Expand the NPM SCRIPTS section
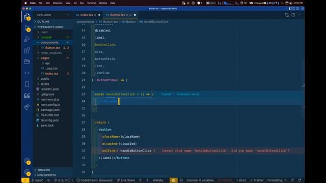This screenshot has height=183, width=326. 46,175
